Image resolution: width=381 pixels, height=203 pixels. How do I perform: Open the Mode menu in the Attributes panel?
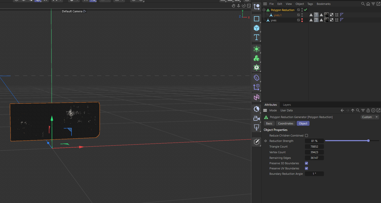(x=273, y=110)
